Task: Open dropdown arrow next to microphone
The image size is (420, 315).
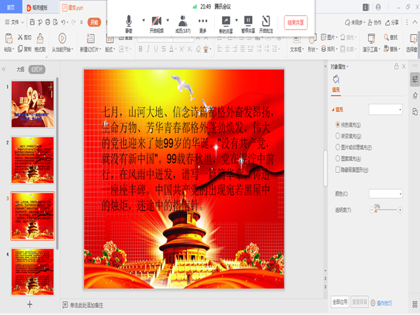Action: point(143,20)
